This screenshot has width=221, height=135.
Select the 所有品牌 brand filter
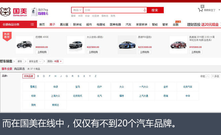pos(28,76)
